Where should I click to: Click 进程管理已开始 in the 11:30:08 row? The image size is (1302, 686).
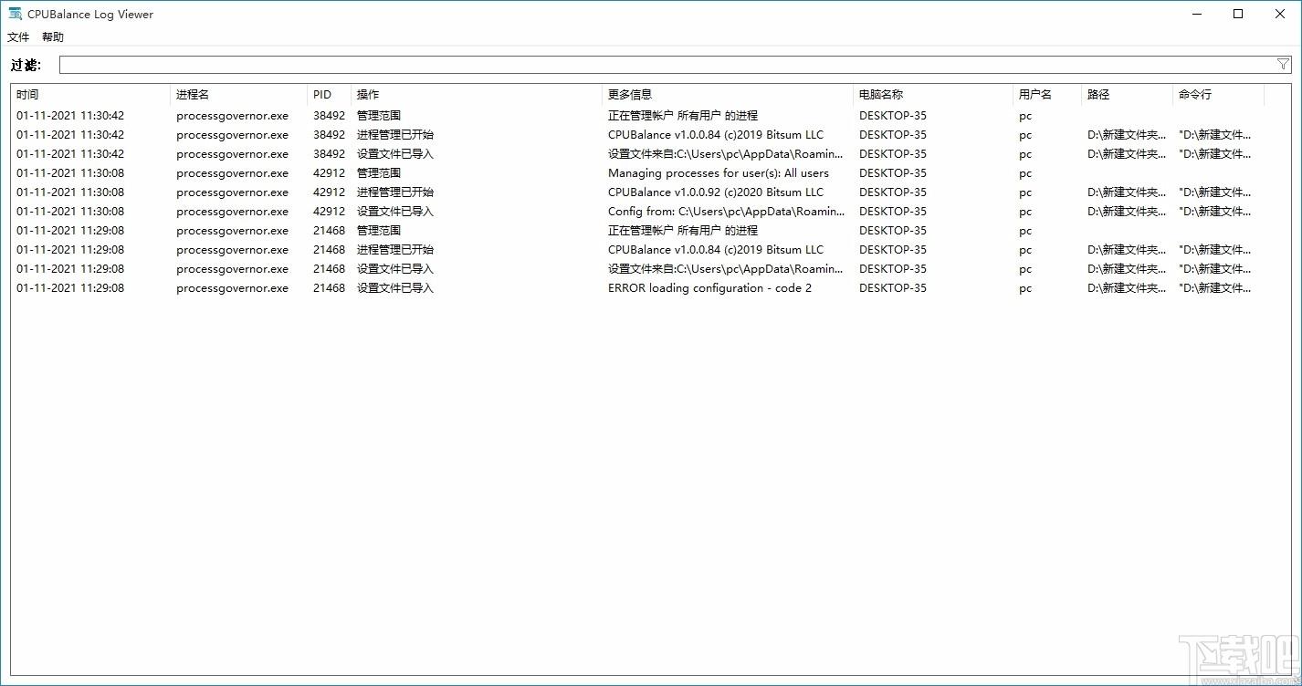[x=395, y=192]
